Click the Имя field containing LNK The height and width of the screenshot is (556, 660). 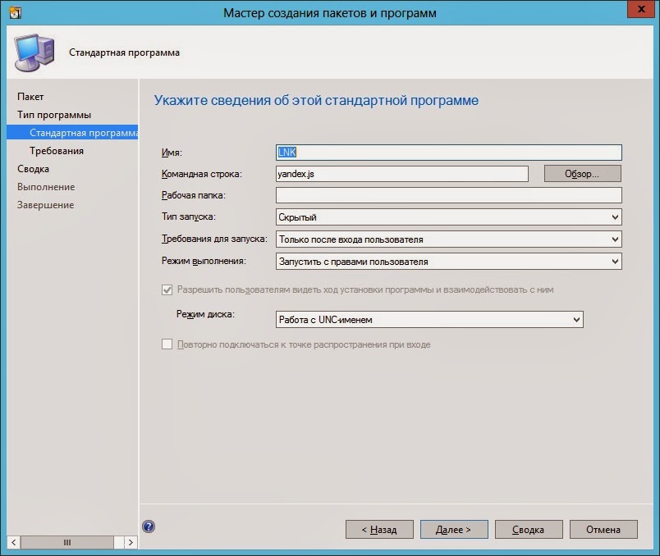(x=449, y=153)
